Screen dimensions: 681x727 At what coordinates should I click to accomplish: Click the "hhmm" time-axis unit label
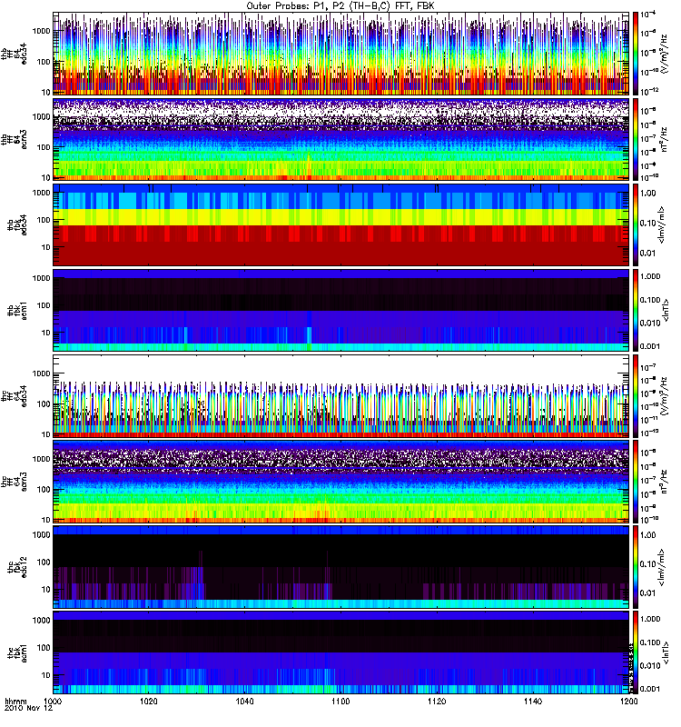click(x=15, y=702)
